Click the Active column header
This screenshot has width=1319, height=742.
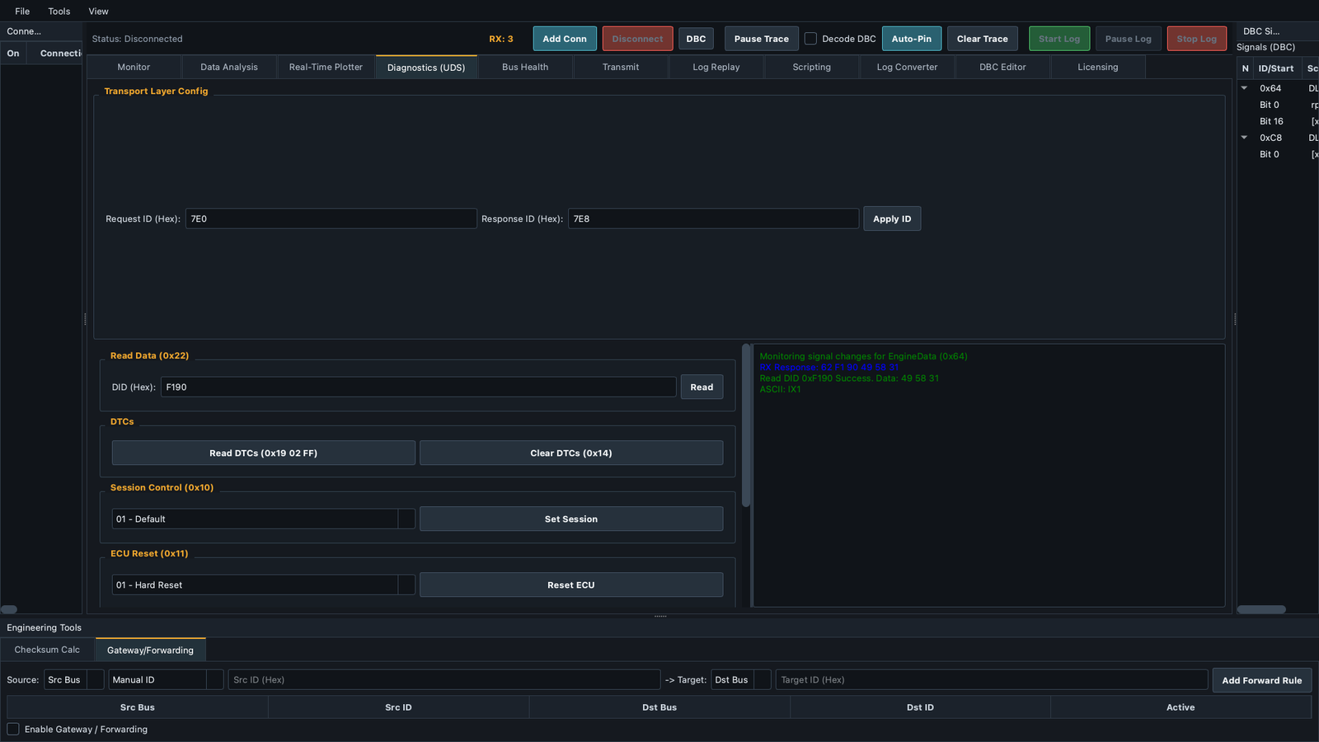(1181, 707)
